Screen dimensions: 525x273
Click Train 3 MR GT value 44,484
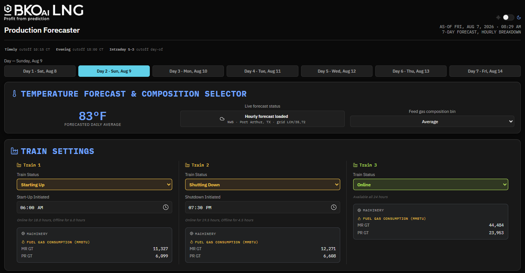(496, 225)
